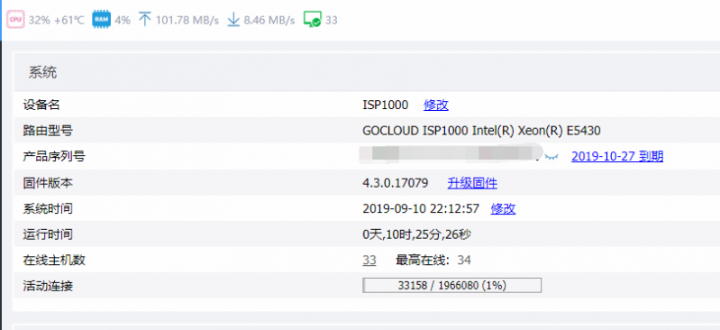Click the time 2019-09-10 22:12:57
Viewport: 720px width, 330px height.
[x=421, y=208]
